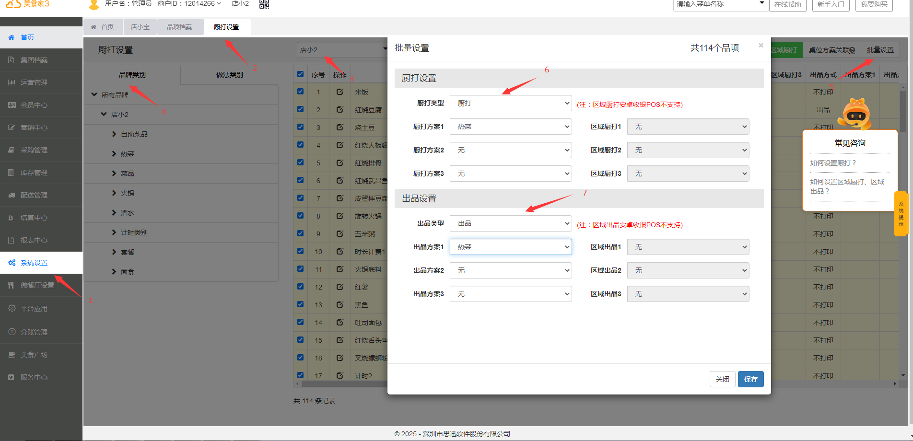Click the 如何设置厨打？ help link
Image resolution: width=913 pixels, height=441 pixels.
[833, 163]
